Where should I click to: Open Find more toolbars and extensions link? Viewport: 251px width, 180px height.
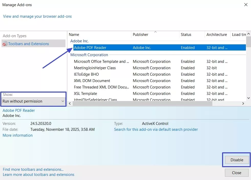click(x=33, y=169)
